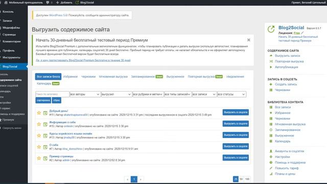Open 'Инструменты' in the admin menu
The image size is (327, 184).
[x=11, y=57]
